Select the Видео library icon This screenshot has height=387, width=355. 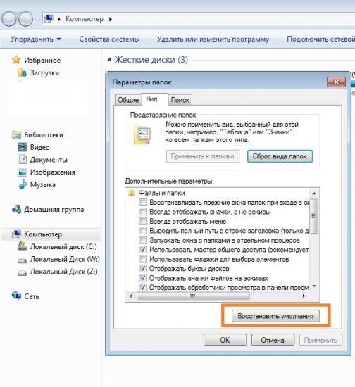(23, 147)
